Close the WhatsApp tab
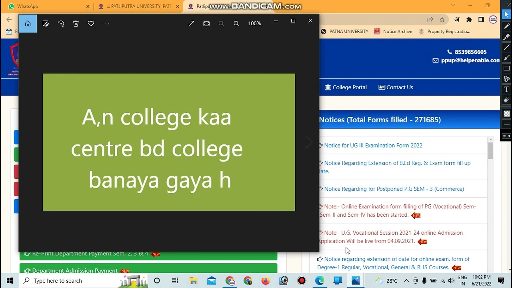The width and height of the screenshot is (512, 288). tap(88, 6)
